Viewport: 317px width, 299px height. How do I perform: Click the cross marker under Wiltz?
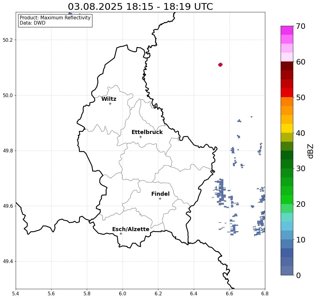(x=110, y=104)
